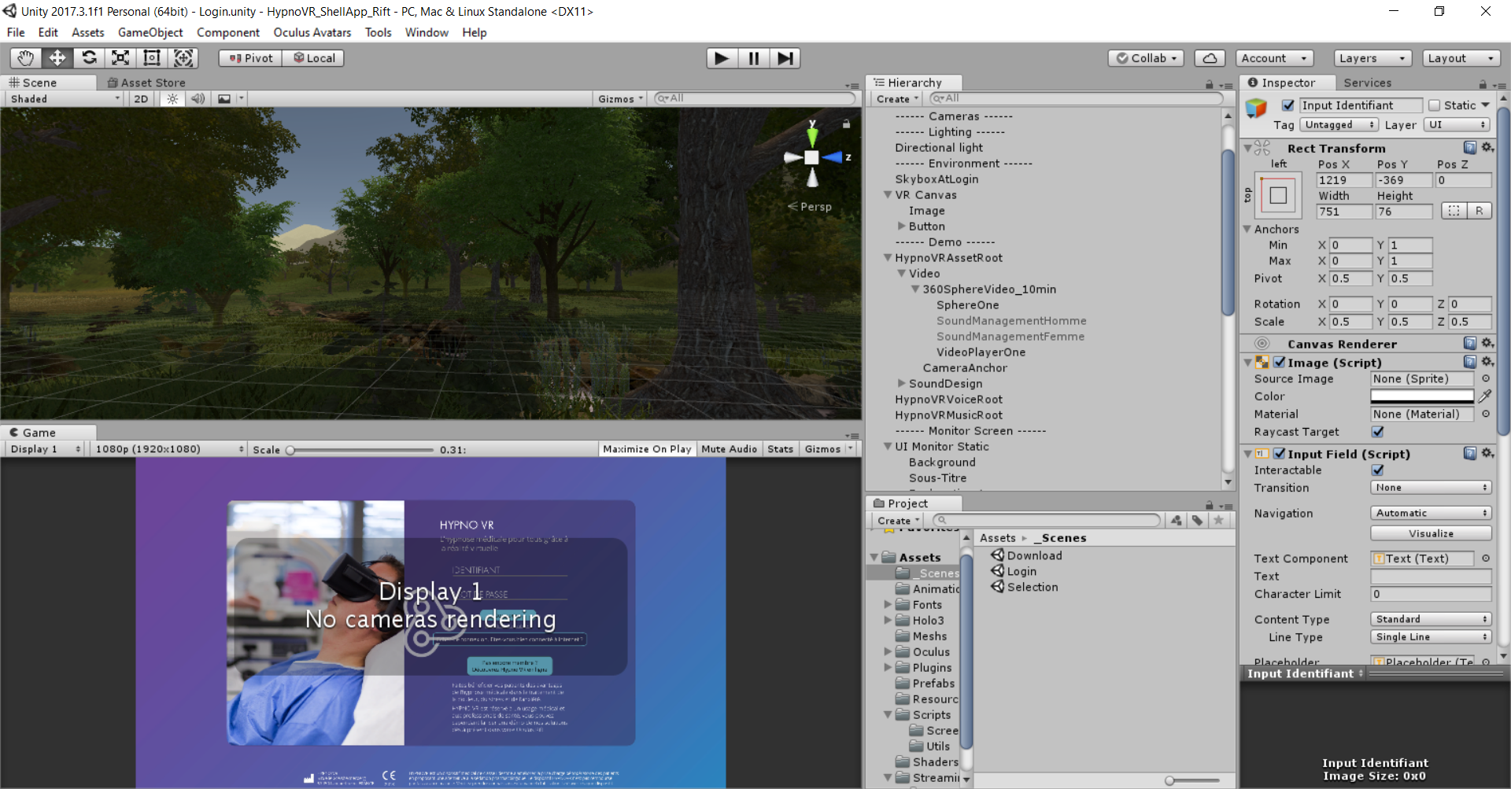Click the Visualize button
The width and height of the screenshot is (1511, 789).
point(1431,533)
